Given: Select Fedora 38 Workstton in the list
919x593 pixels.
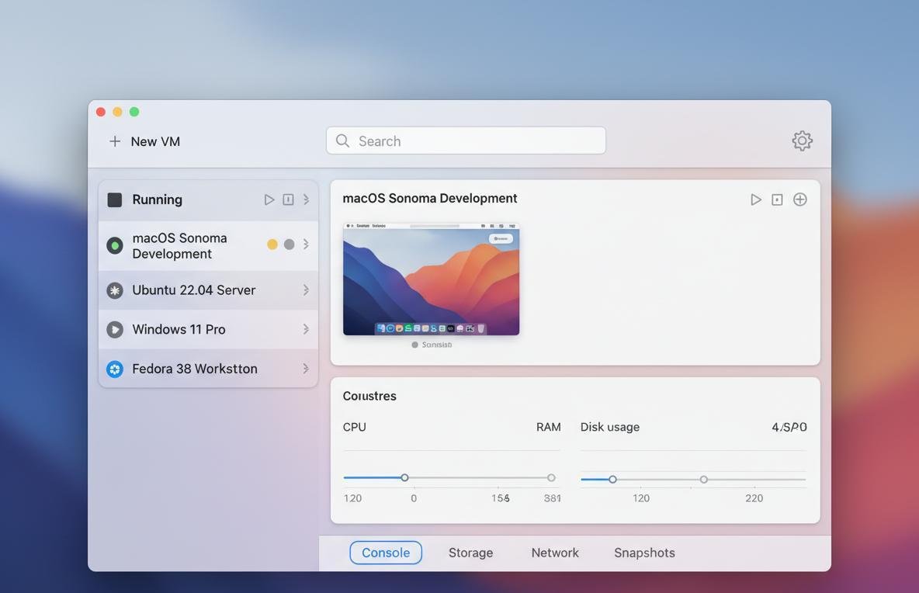Looking at the screenshot, I should pos(208,369).
